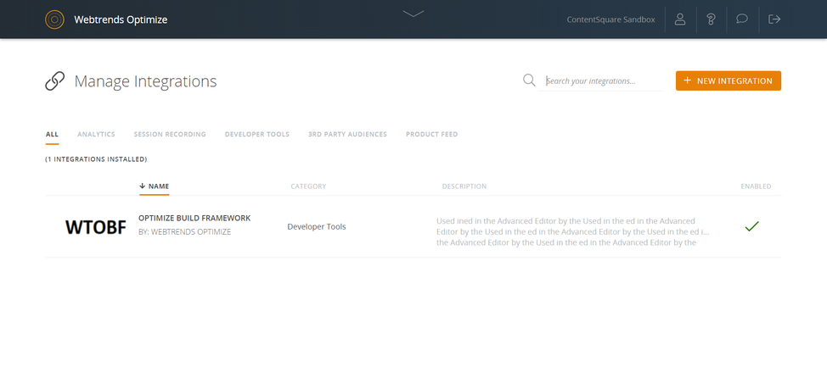Click the magnifying glass search icon
Screen dimensions: 827x372
529,81
